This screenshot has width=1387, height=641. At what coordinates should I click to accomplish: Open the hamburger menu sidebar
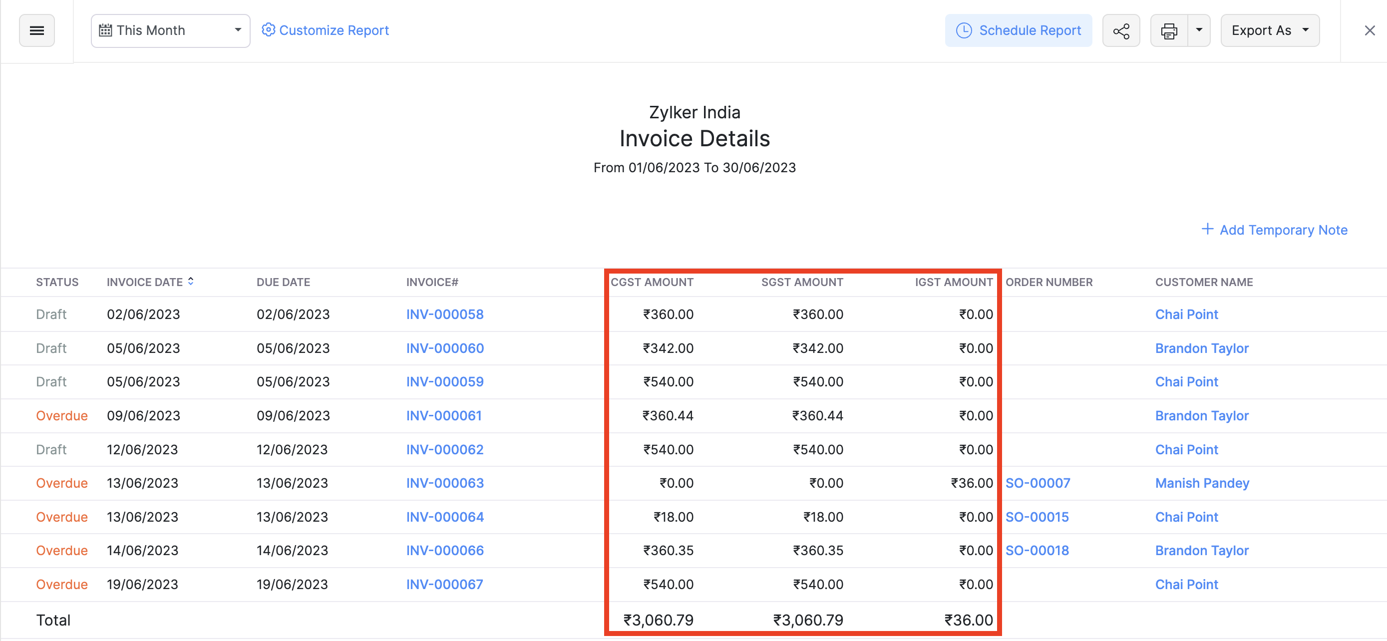pyautogui.click(x=36, y=30)
